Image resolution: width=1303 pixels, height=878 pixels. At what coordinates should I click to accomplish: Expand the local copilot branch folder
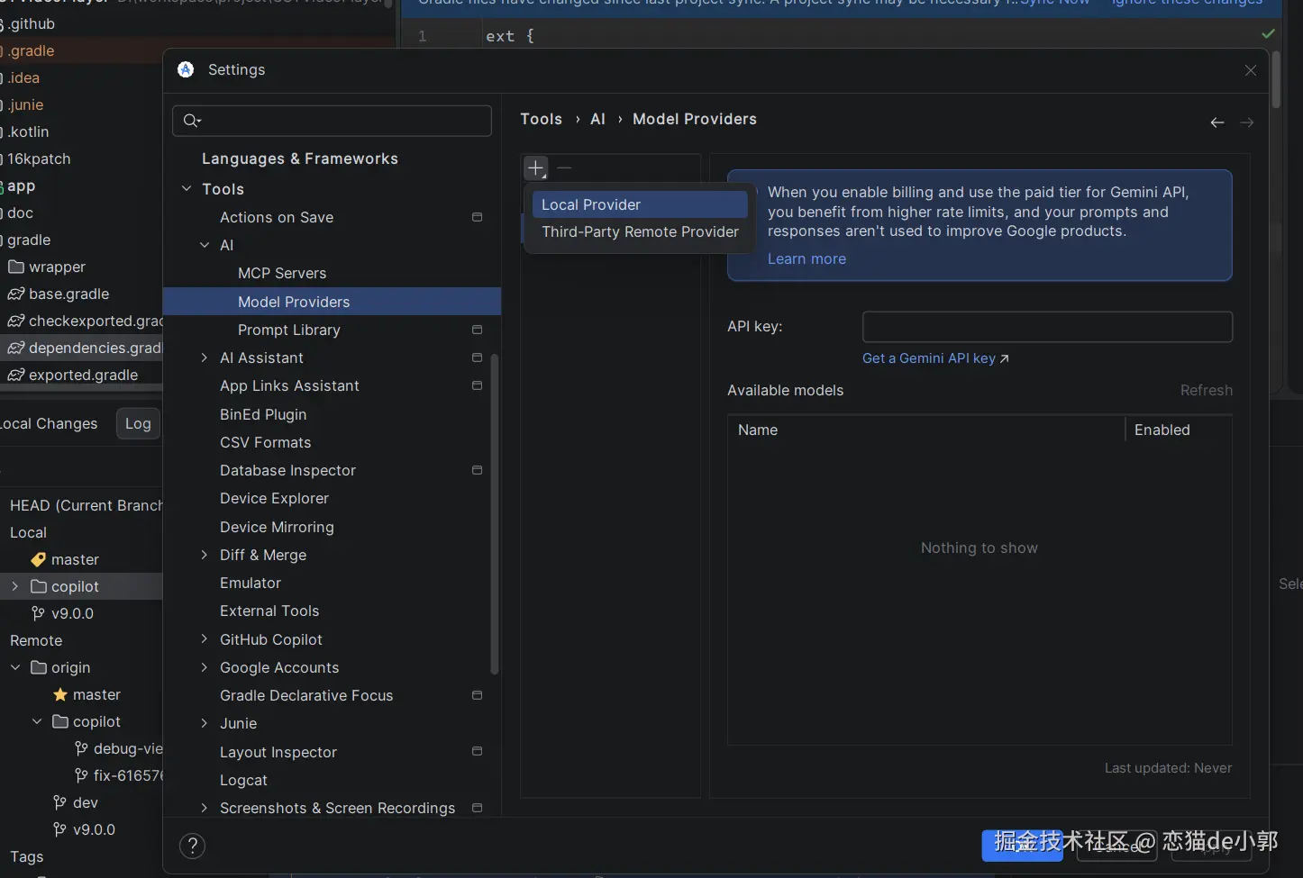pos(14,586)
